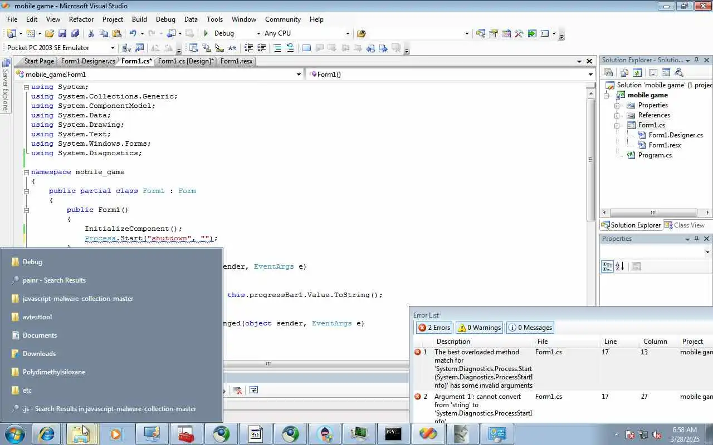The image size is (713, 445).
Task: Open Toolbox using the hammer and wrench icon
Action: pyautogui.click(x=519, y=33)
